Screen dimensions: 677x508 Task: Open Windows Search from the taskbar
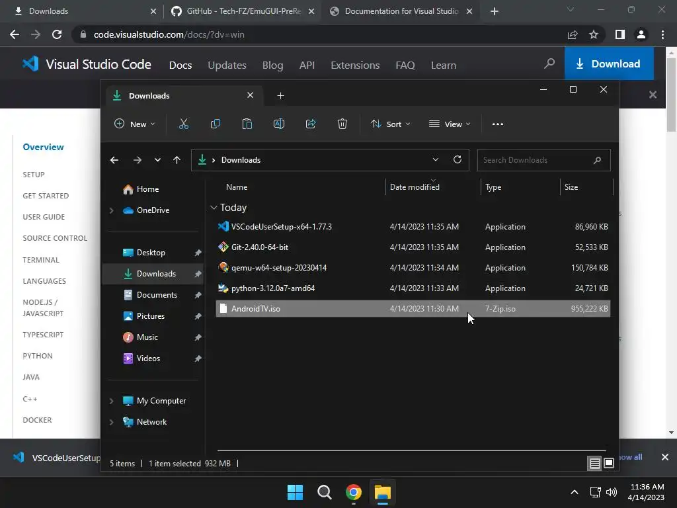pyautogui.click(x=324, y=492)
